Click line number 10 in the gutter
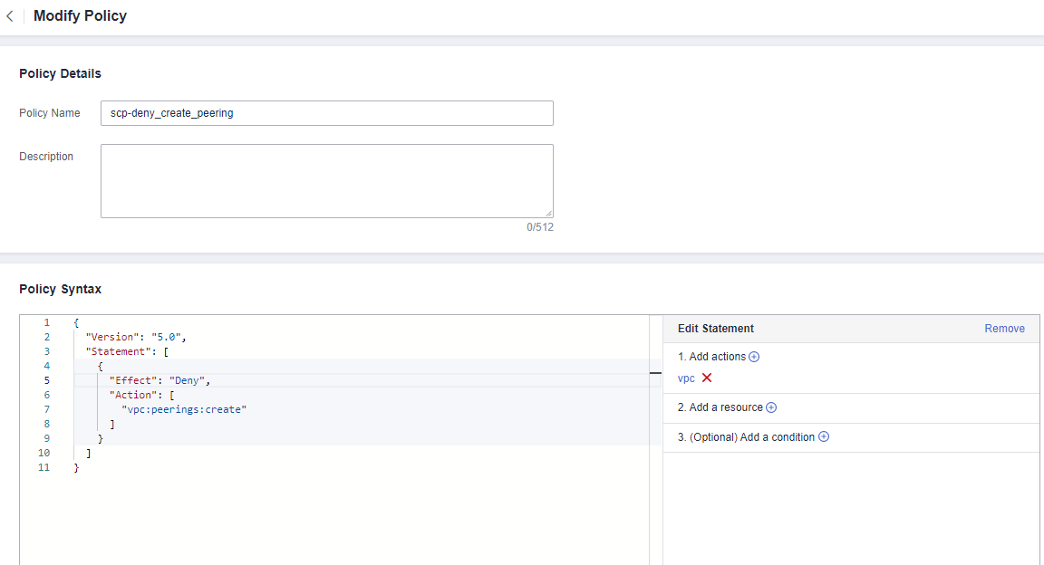Screen dimensions: 1044x565 pos(43,454)
